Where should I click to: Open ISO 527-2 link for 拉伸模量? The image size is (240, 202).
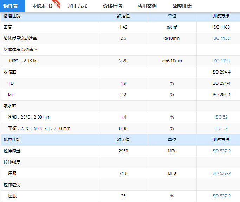pyautogui.click(x=221, y=151)
